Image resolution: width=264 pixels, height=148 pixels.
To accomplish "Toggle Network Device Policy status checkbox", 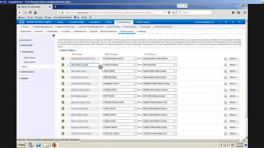I will pos(63,102).
